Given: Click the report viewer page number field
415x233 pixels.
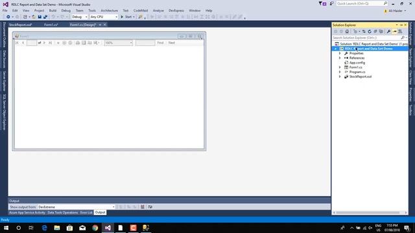Looking at the screenshot, I should coord(32,43).
